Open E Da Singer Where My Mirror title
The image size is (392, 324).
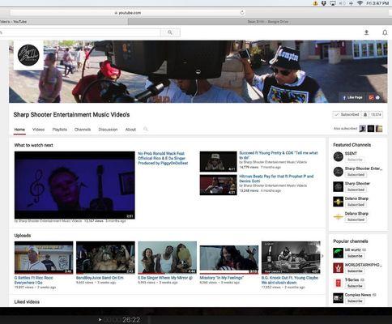coord(165,278)
